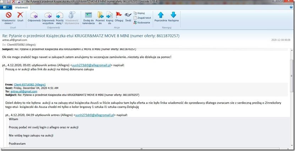Click the To link antres.all@gmail.com

[x=24, y=92]
